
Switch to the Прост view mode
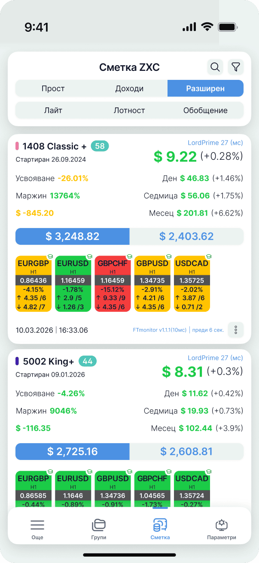[x=53, y=89]
